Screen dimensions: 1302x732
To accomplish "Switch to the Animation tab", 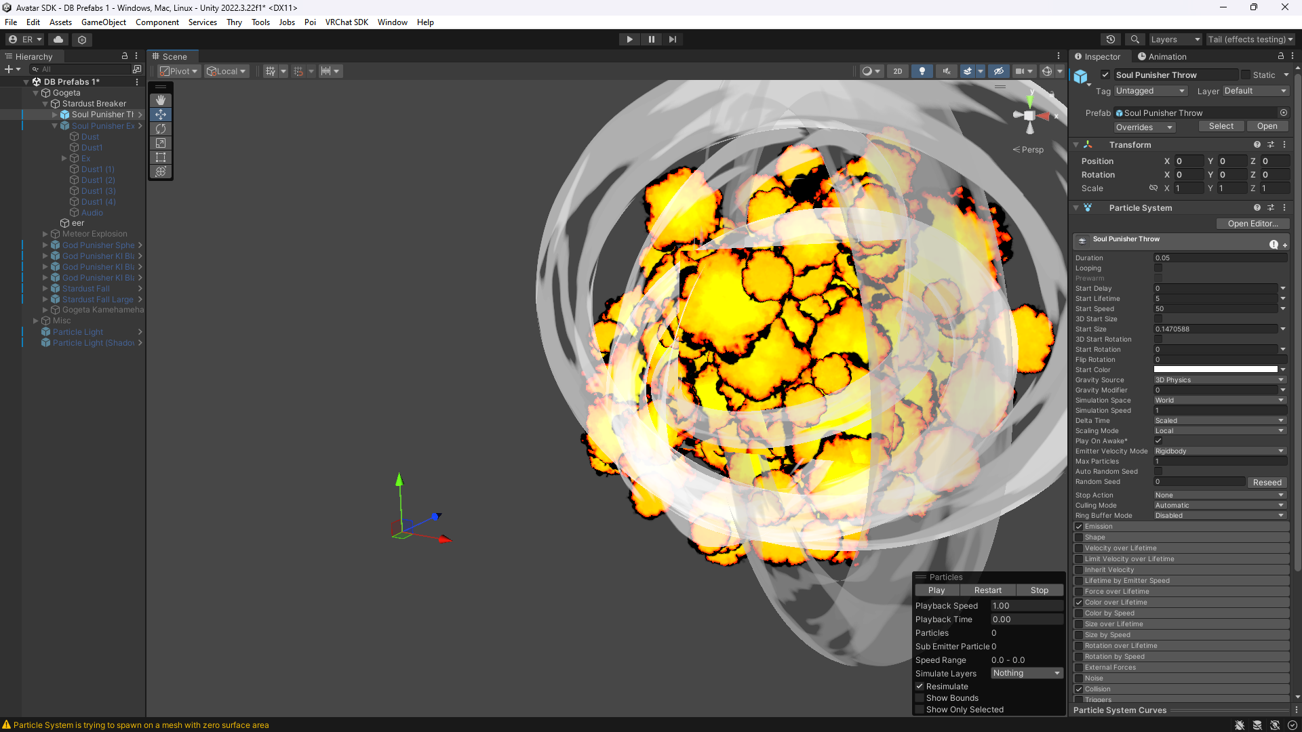I will pos(1162,57).
